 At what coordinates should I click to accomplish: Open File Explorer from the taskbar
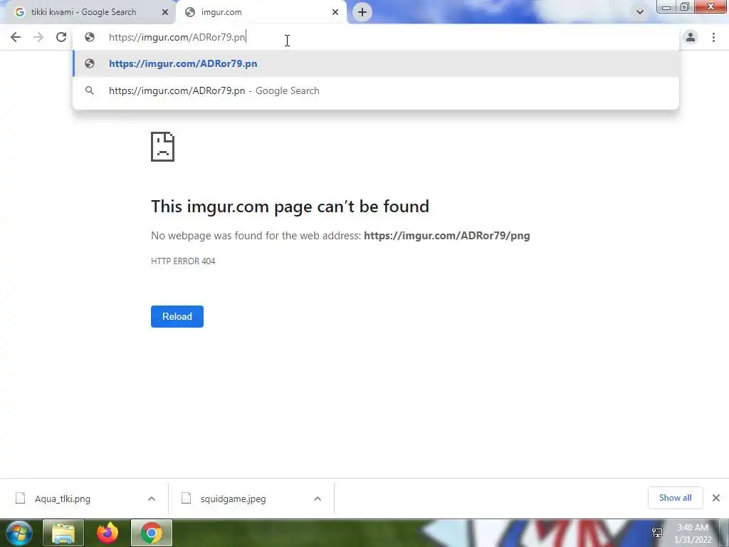click(x=63, y=533)
